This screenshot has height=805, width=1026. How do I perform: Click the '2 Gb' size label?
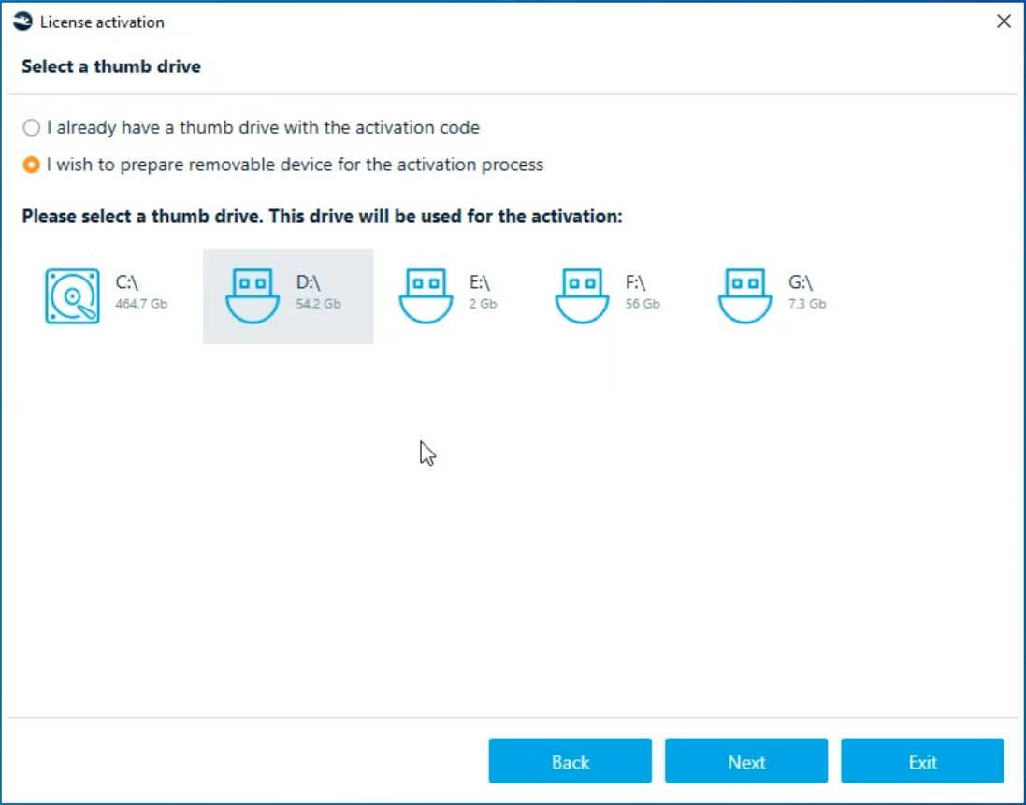tap(483, 304)
